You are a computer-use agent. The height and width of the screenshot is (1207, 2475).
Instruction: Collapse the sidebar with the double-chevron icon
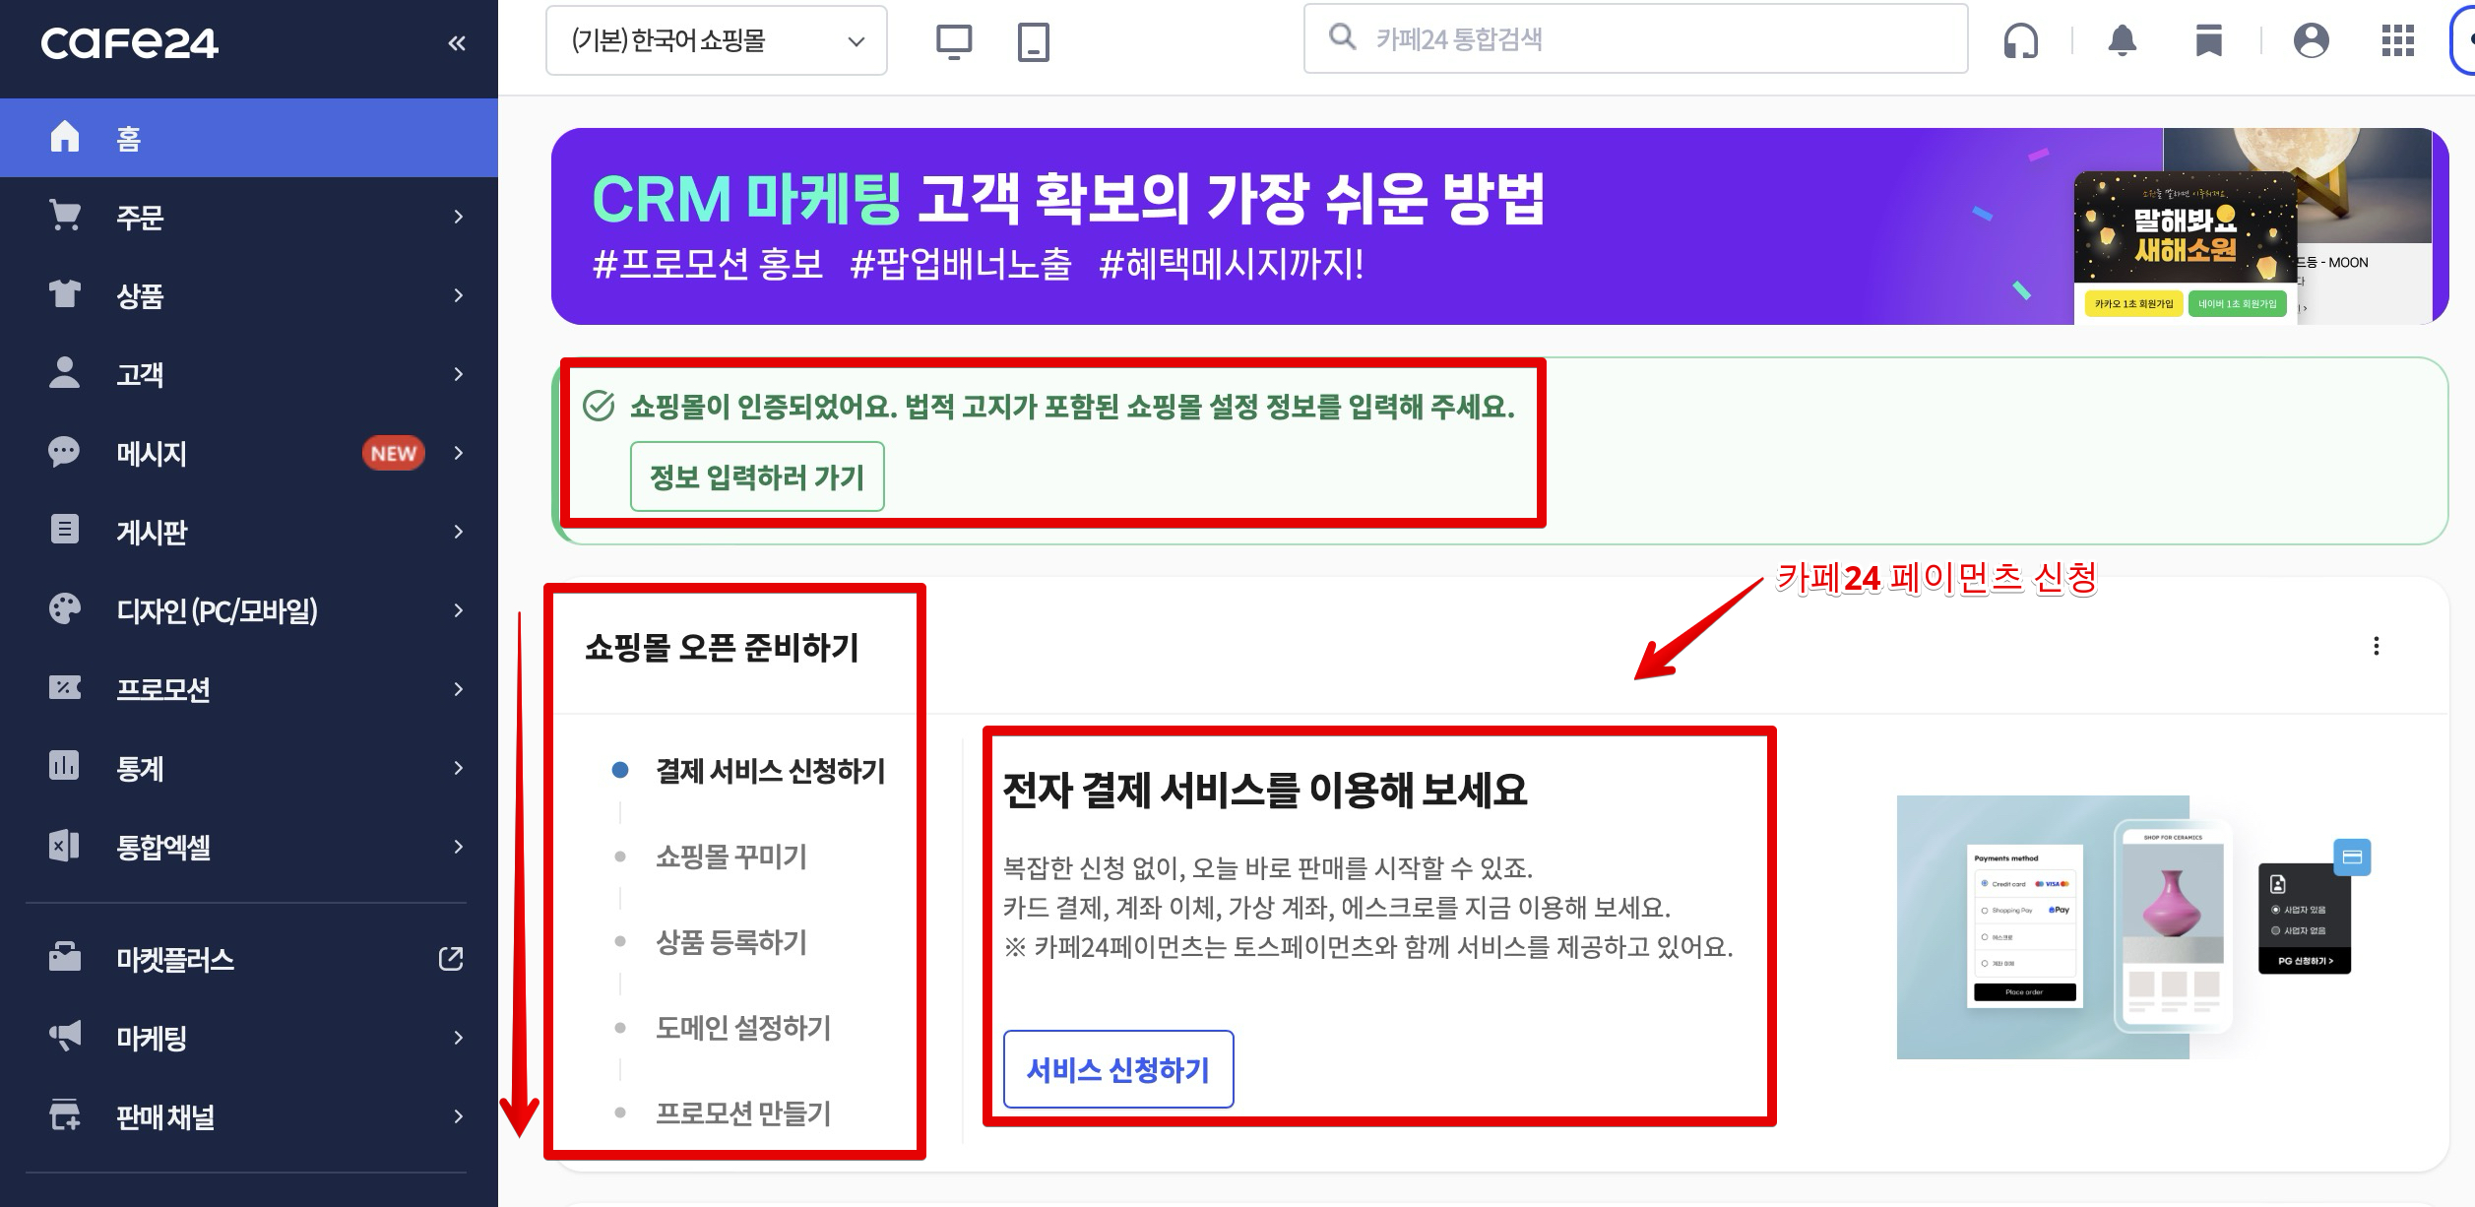click(456, 42)
